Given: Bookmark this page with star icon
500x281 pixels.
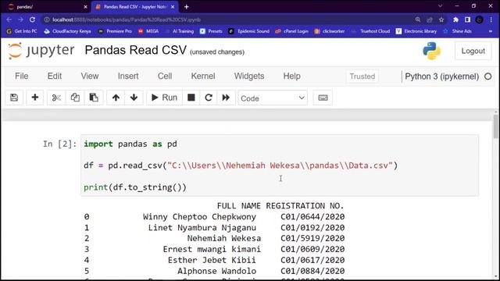Looking at the screenshot, I should click(x=441, y=20).
